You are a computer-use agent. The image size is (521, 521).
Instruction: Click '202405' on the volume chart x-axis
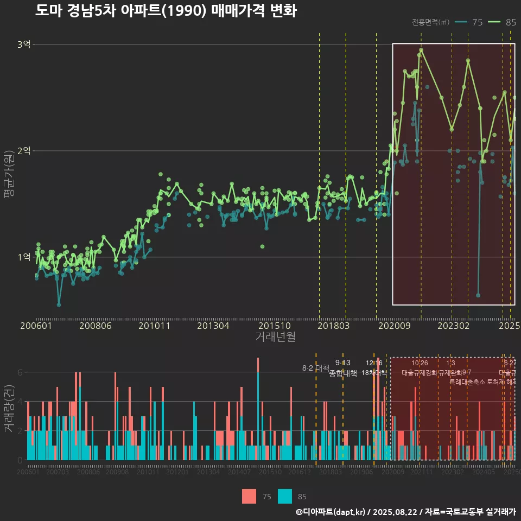484,472
